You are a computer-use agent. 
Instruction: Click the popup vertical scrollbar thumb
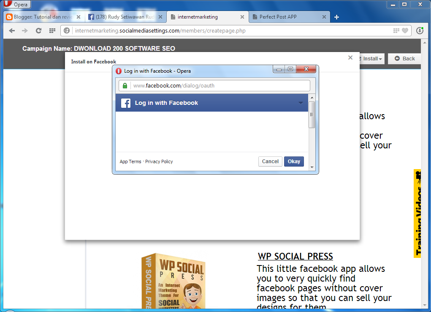coord(312,115)
